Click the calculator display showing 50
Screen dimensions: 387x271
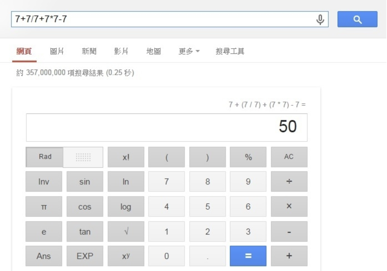[x=167, y=128]
